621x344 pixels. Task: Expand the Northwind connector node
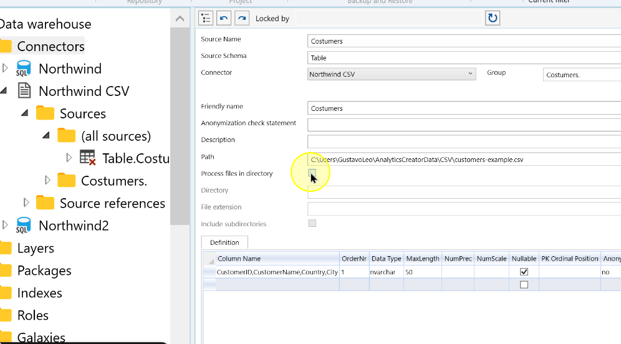click(5, 68)
